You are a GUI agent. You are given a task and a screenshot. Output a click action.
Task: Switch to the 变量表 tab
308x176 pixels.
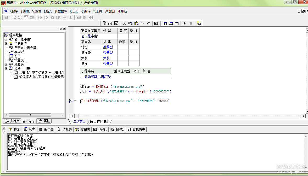coord(83,130)
